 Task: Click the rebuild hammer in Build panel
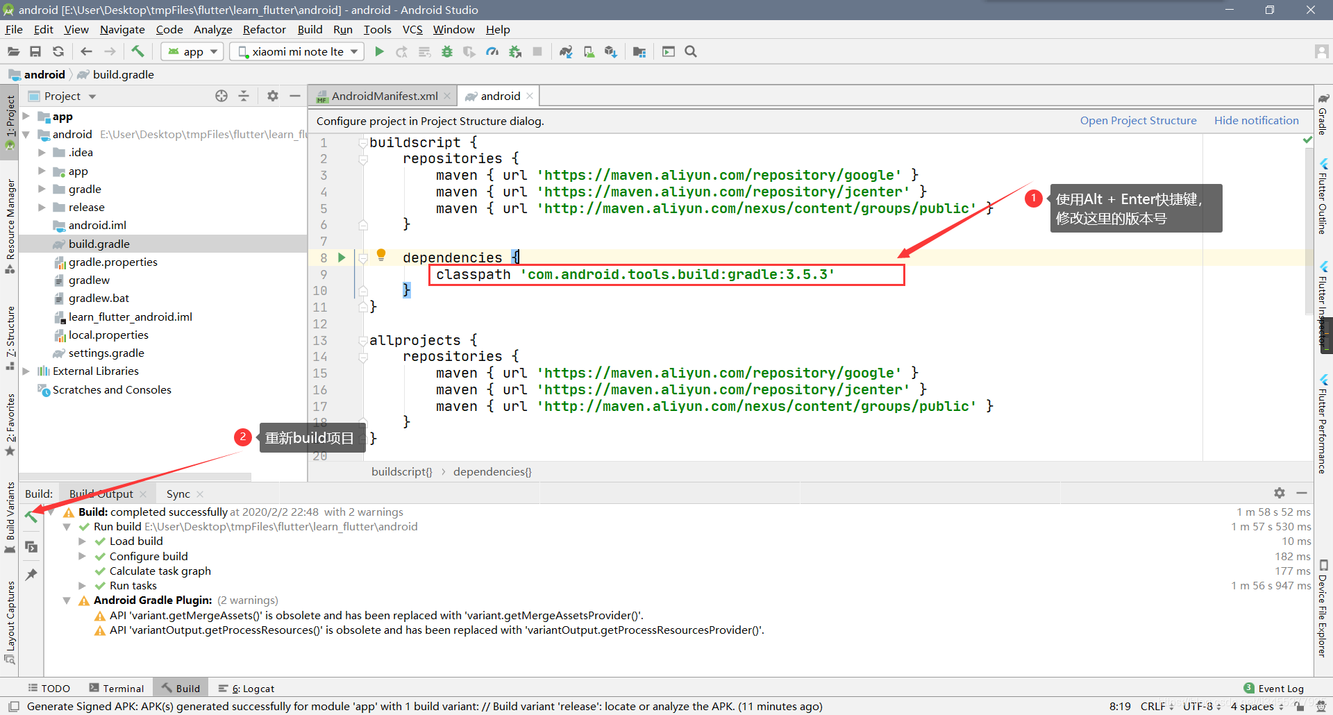(31, 516)
